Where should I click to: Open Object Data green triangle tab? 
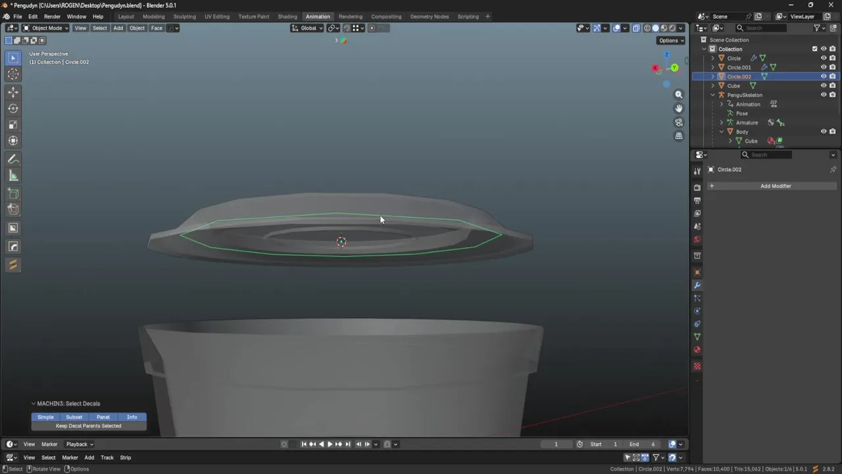(697, 336)
